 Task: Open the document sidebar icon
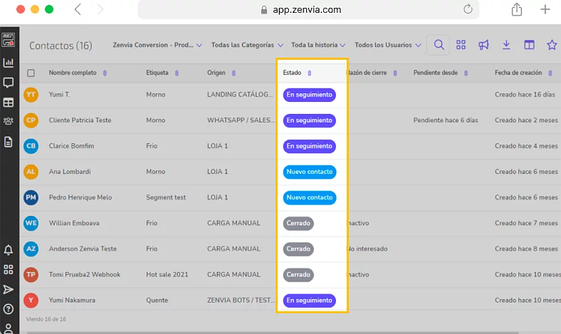coord(8,141)
